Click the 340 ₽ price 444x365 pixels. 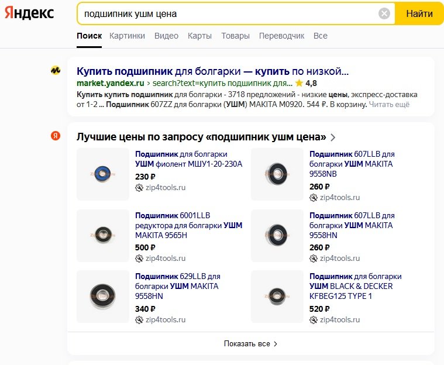pos(145,309)
